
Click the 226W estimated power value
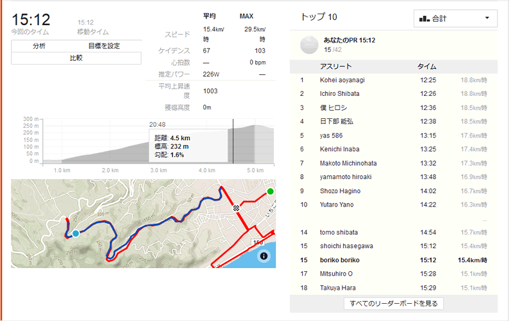tap(211, 74)
